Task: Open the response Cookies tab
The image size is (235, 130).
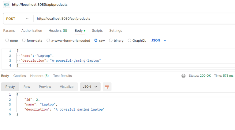Action: 20,76
